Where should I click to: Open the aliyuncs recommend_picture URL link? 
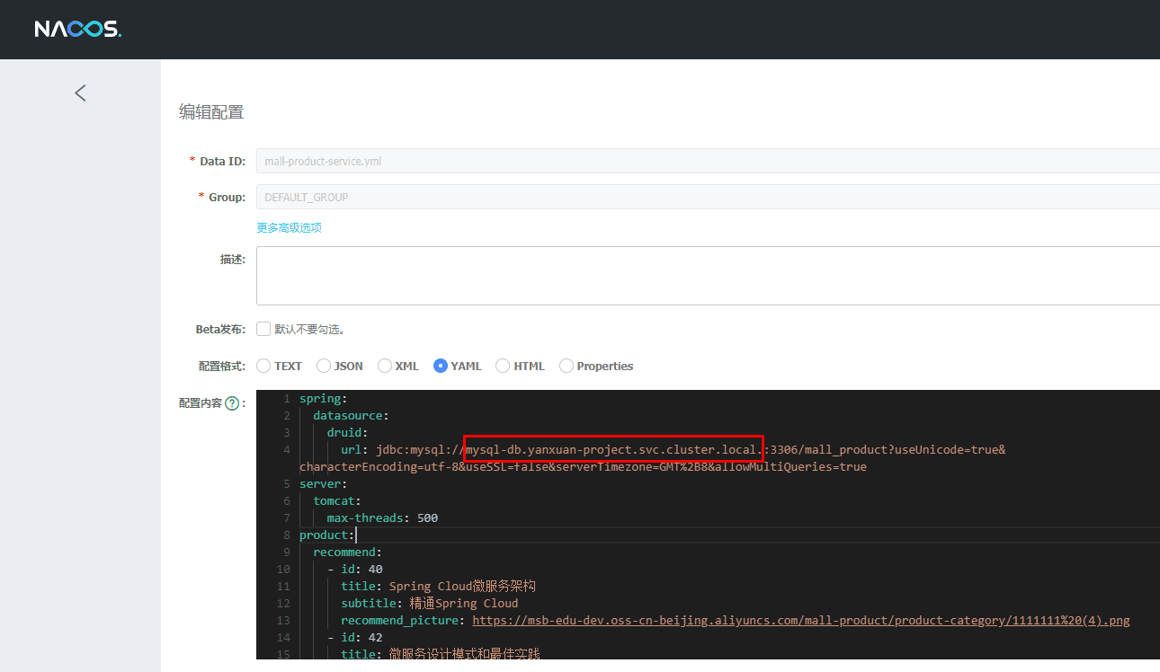tap(800, 620)
